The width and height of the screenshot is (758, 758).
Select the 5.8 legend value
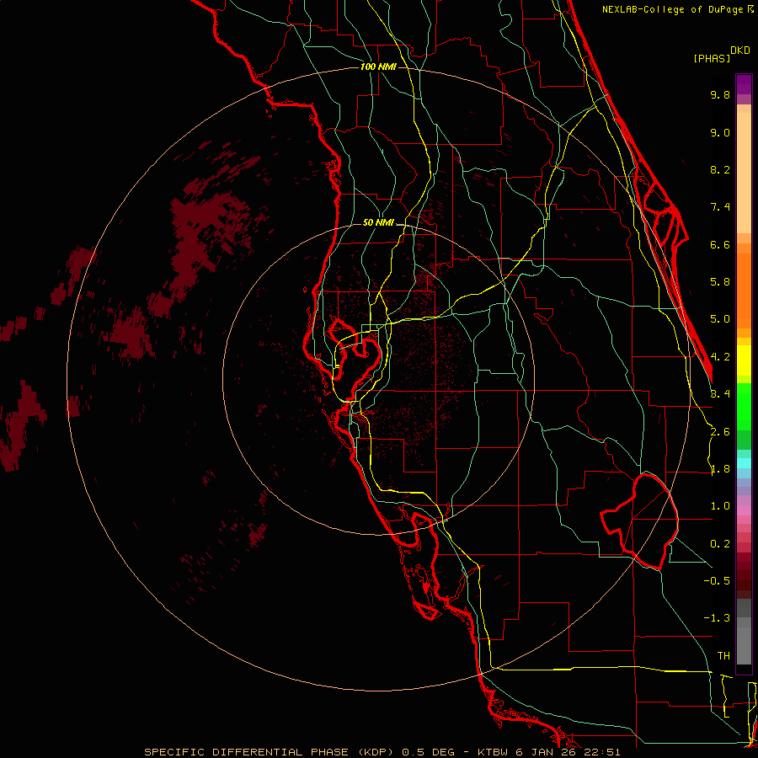coord(720,282)
